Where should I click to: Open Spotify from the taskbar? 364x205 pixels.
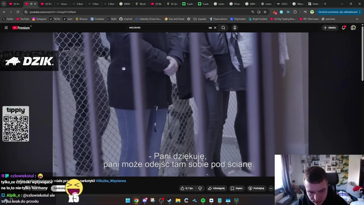203,200
